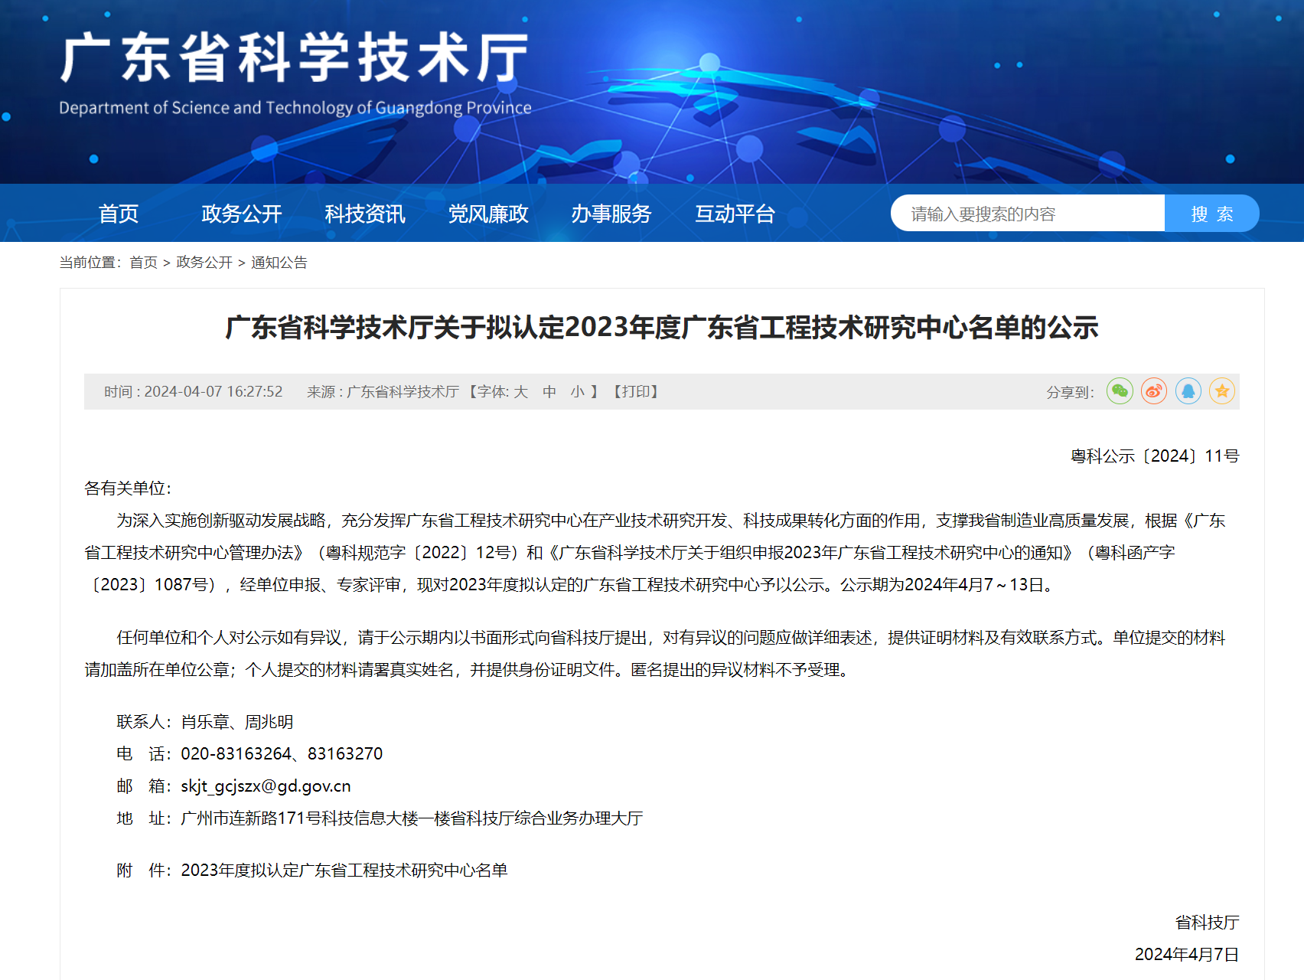Open the 党风廉政 navigation menu item
Viewport: 1304px width, 980px height.
coord(487,214)
